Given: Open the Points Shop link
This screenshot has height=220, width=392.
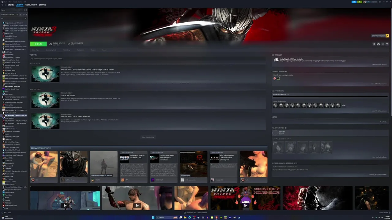Looking at the screenshot, I should point(66,50).
